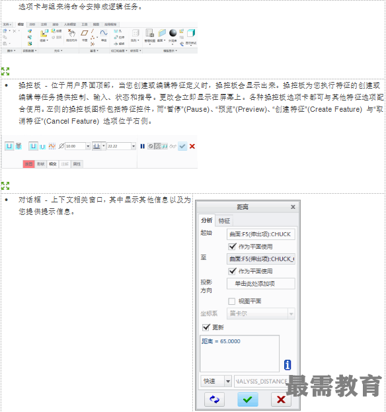The width and height of the screenshot is (386, 412).
Task: Toggle the 更新 checkbox
Action: 206,327
